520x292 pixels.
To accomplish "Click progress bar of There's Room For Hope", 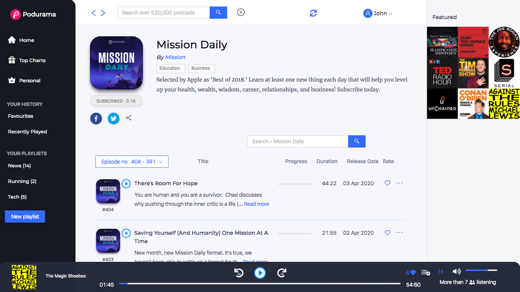I will [294, 184].
